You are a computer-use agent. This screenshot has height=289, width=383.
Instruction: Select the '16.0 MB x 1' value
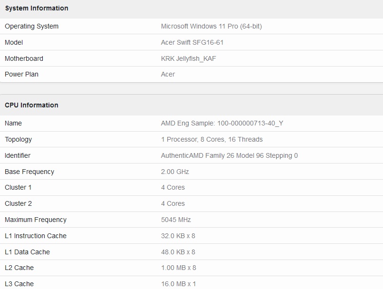[x=179, y=284]
